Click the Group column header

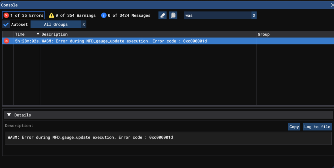point(264,34)
